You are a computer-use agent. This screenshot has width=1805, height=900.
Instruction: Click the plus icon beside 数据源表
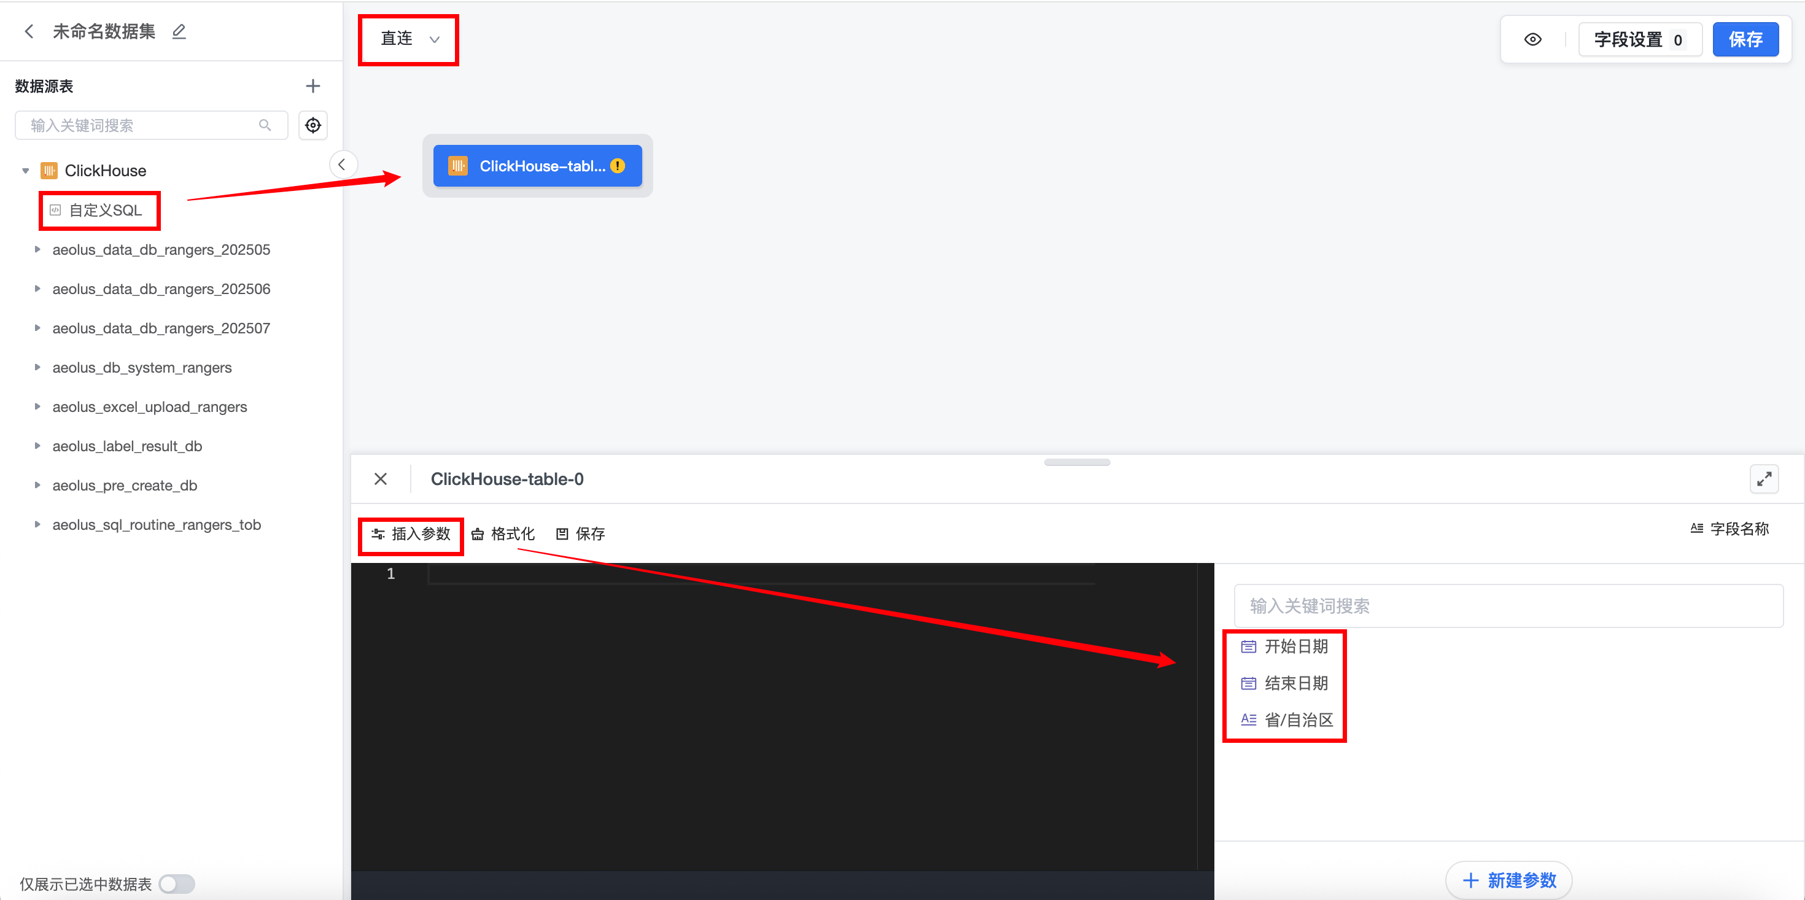click(x=312, y=86)
